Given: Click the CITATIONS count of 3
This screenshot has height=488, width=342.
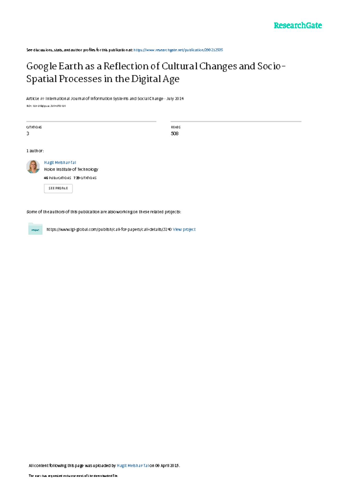Looking at the screenshot, I should point(28,134).
